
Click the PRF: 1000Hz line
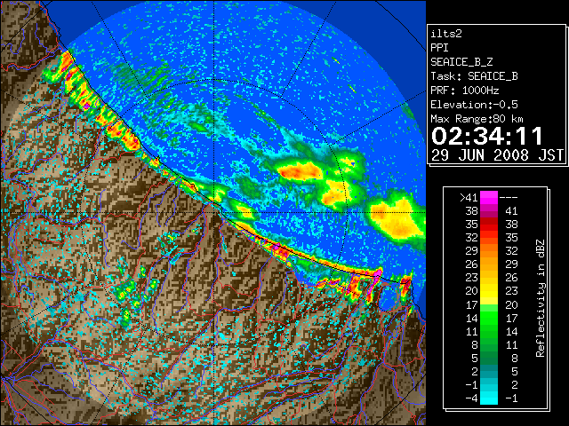click(x=465, y=91)
